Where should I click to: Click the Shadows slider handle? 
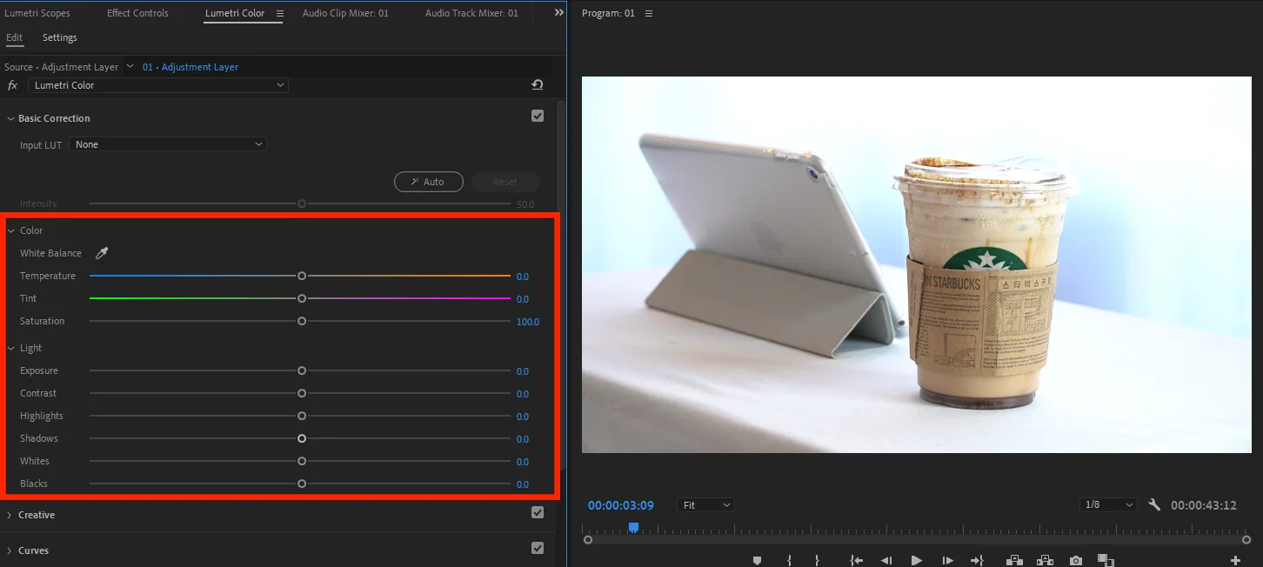tap(302, 438)
